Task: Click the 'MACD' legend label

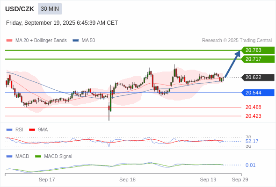Action: (22, 157)
